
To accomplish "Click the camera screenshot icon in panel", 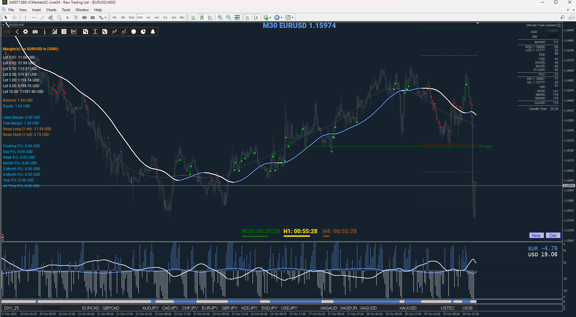I will pos(35,32).
